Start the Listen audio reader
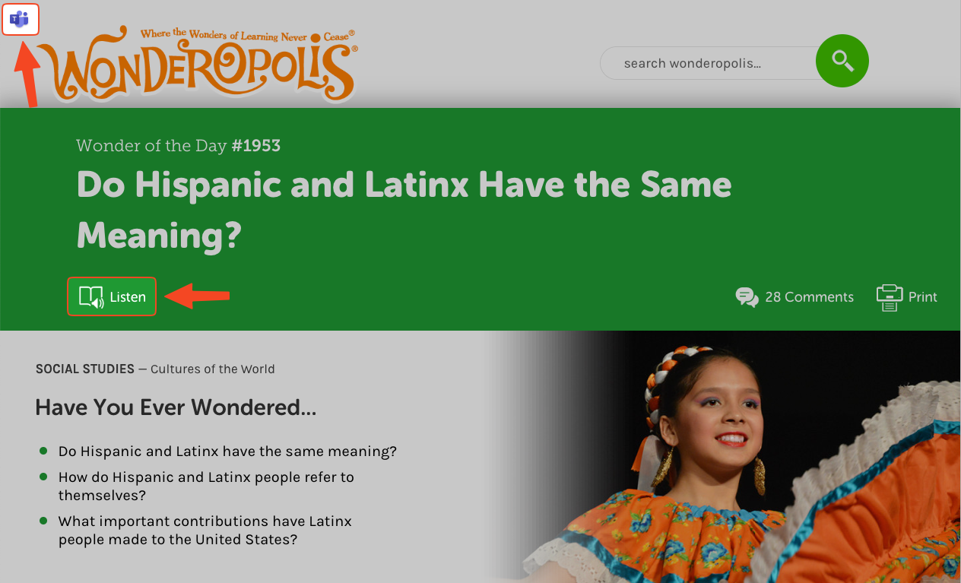Viewport: 961px width, 583px height. click(x=112, y=296)
